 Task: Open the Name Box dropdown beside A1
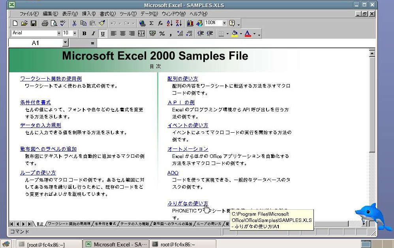(x=65, y=43)
